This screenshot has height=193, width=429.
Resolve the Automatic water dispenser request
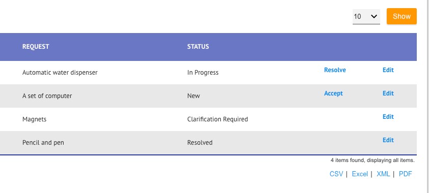(x=335, y=70)
